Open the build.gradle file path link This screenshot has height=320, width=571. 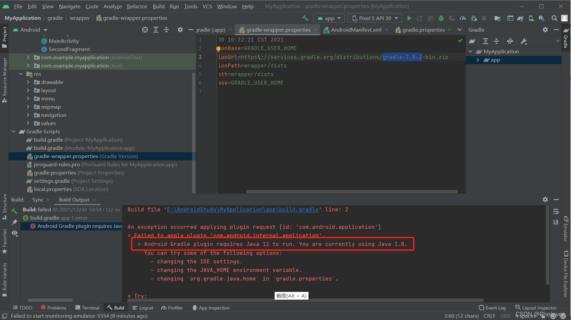[x=243, y=209]
